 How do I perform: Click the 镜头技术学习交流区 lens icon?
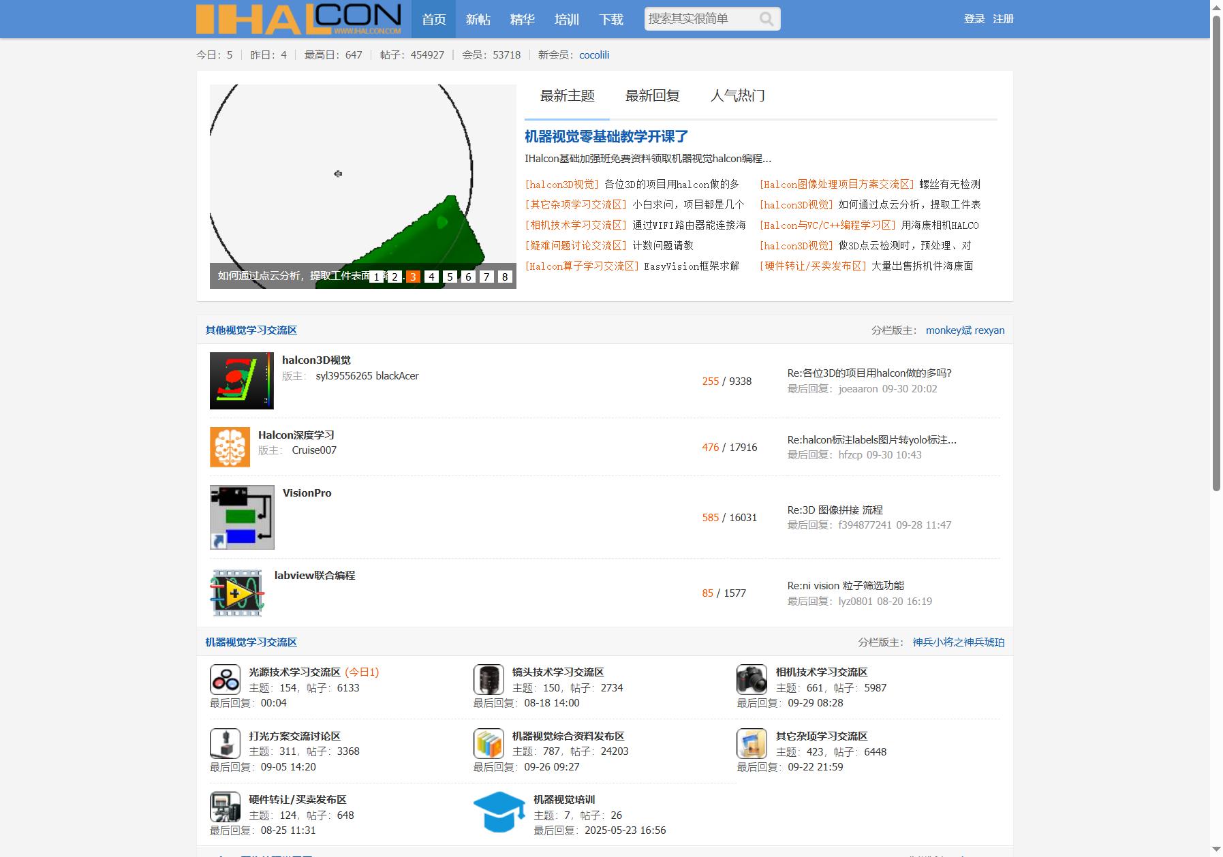pyautogui.click(x=489, y=679)
